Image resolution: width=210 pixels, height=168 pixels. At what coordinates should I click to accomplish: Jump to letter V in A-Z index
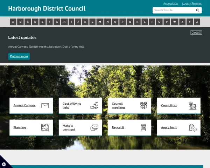coord(167,22)
